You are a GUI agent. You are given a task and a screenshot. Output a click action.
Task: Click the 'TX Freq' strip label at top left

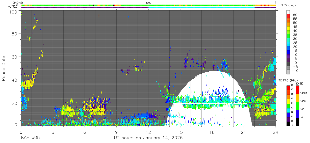14,7
